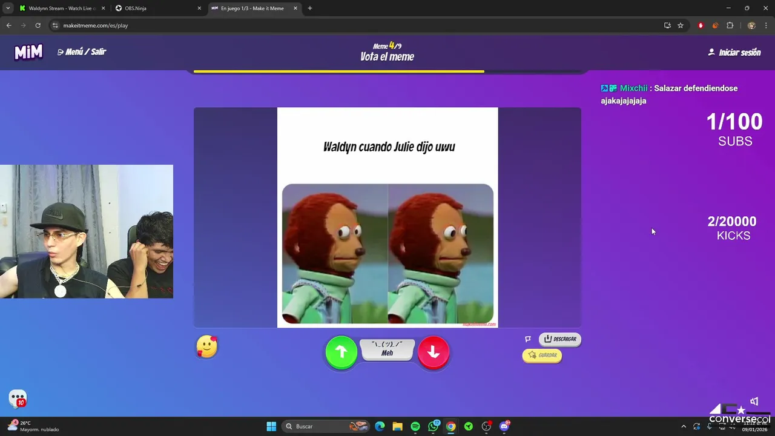
Task: Open the orange clapping hands extension
Action: (x=715, y=25)
